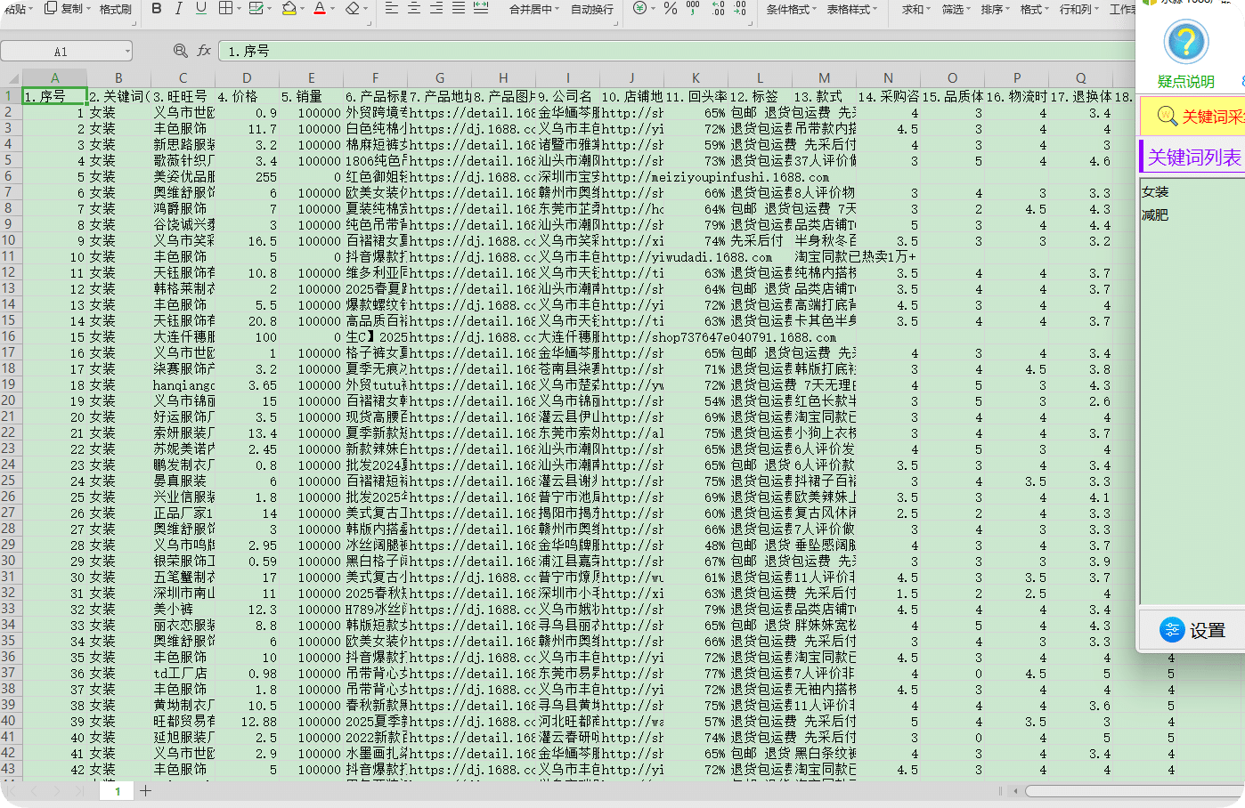Select sheet tab 1
1245x808 pixels.
click(x=117, y=791)
